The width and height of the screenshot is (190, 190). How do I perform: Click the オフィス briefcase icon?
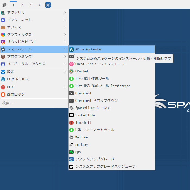click(x=3, y=27)
